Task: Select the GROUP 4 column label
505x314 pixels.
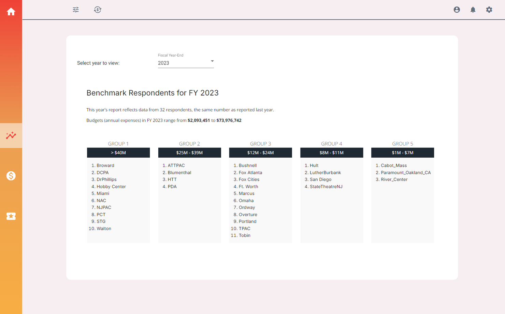Action: point(331,144)
